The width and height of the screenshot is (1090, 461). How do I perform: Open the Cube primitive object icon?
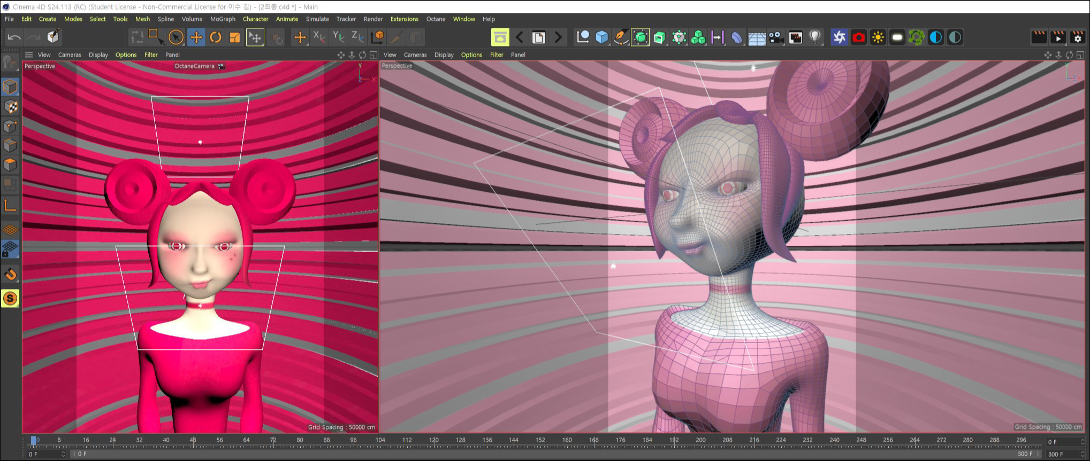pos(602,37)
